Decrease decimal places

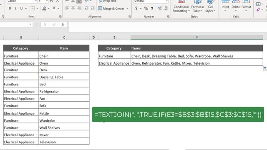tap(166, 8)
